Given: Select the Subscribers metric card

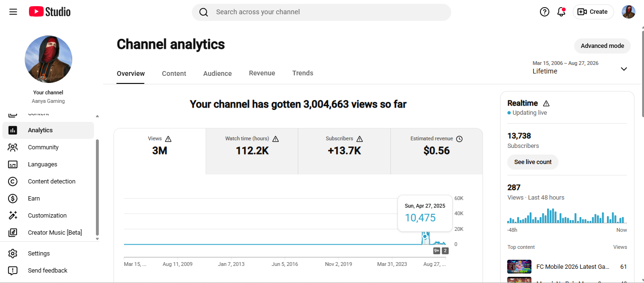Looking at the screenshot, I should [344, 151].
